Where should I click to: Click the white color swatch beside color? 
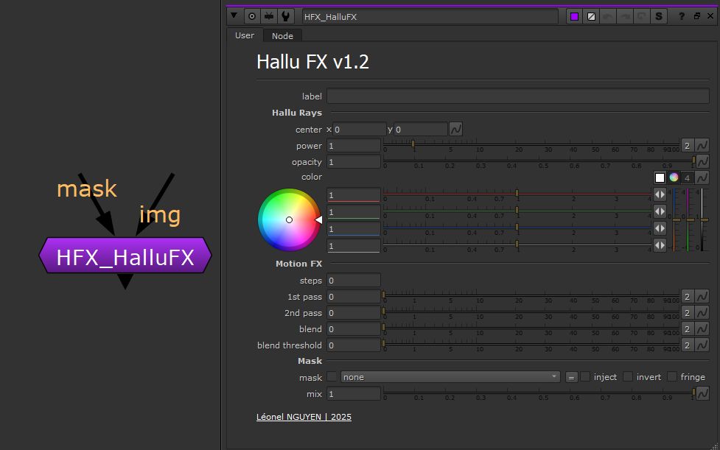[x=660, y=177]
